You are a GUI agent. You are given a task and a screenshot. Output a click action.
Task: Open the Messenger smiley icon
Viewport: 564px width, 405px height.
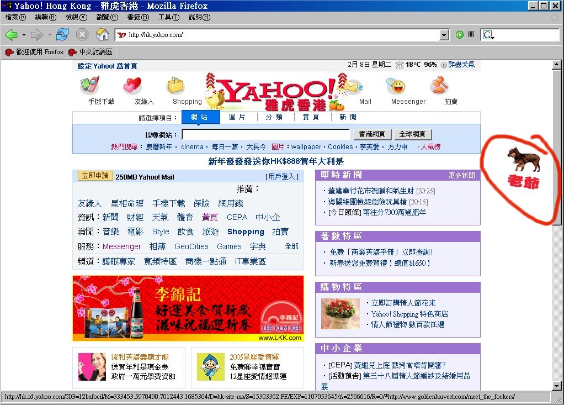click(397, 86)
